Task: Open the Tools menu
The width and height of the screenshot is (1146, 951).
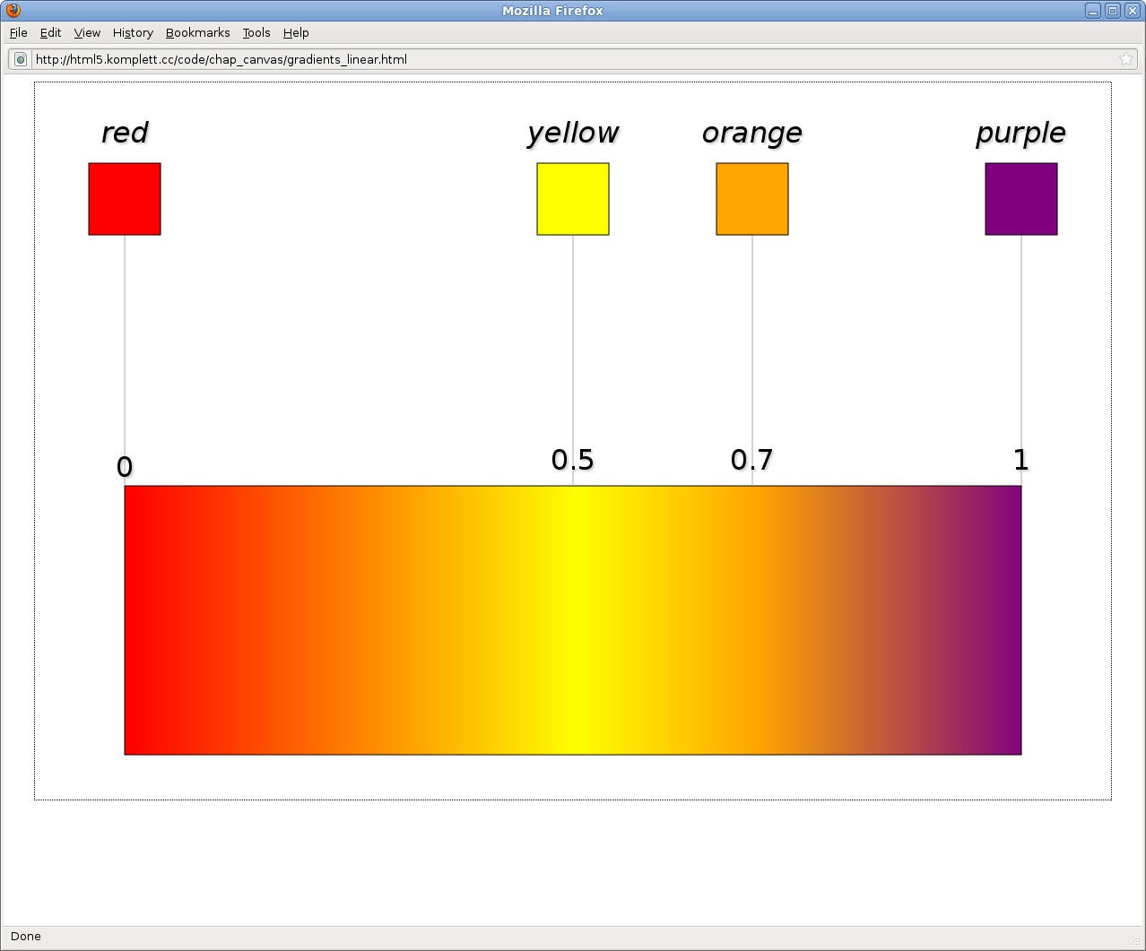Action: 256,32
